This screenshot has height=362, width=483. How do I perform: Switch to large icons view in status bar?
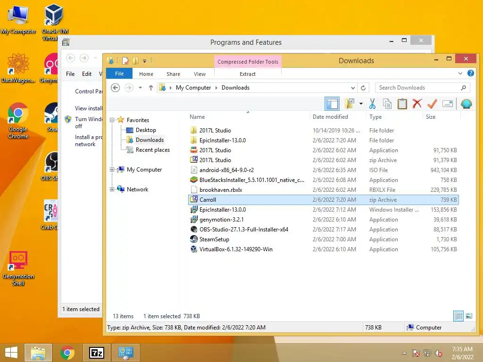coord(469,316)
